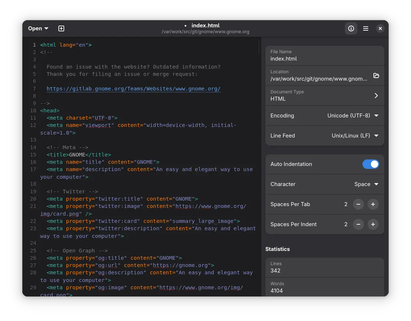This screenshot has width=411, height=321.
Task: Click the editor's vertical scrollbar
Action: [259, 48]
